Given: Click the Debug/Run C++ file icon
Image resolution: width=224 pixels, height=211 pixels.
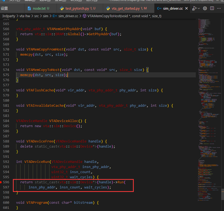Looking at the screenshot, I should pos(194,8).
